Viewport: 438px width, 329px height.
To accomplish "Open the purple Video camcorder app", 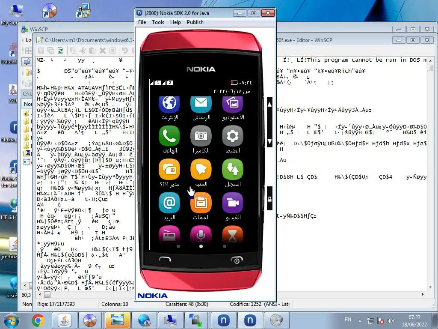I will coord(233,203).
